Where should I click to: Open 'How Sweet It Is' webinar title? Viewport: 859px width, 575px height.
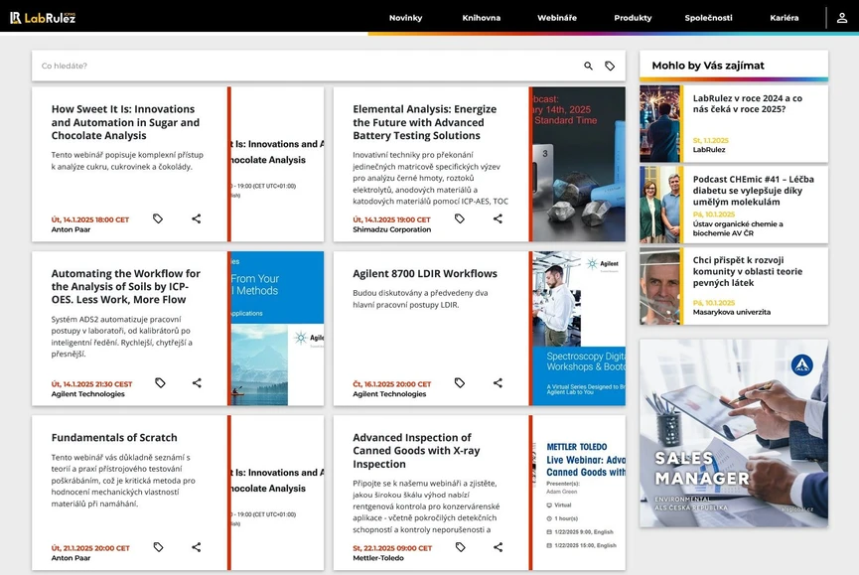[125, 122]
